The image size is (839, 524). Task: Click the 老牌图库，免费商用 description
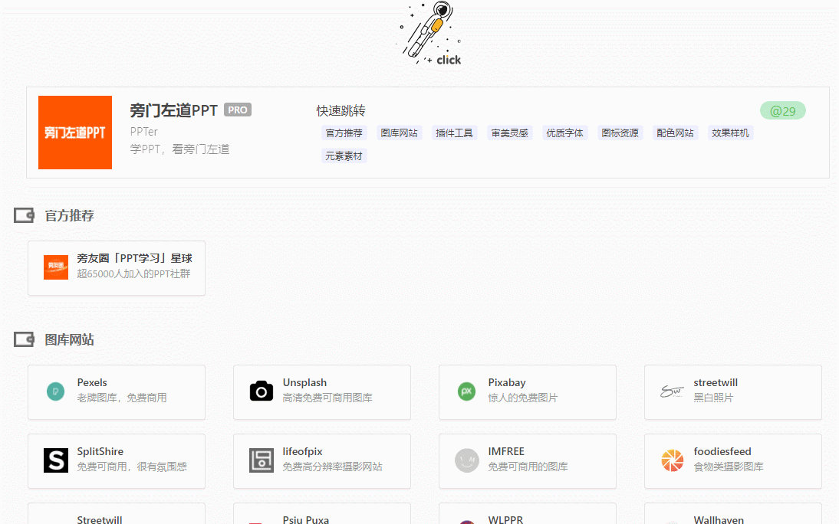[x=122, y=398]
